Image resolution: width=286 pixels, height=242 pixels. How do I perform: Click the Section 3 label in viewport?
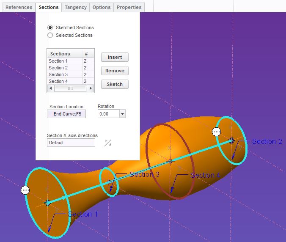point(144,175)
